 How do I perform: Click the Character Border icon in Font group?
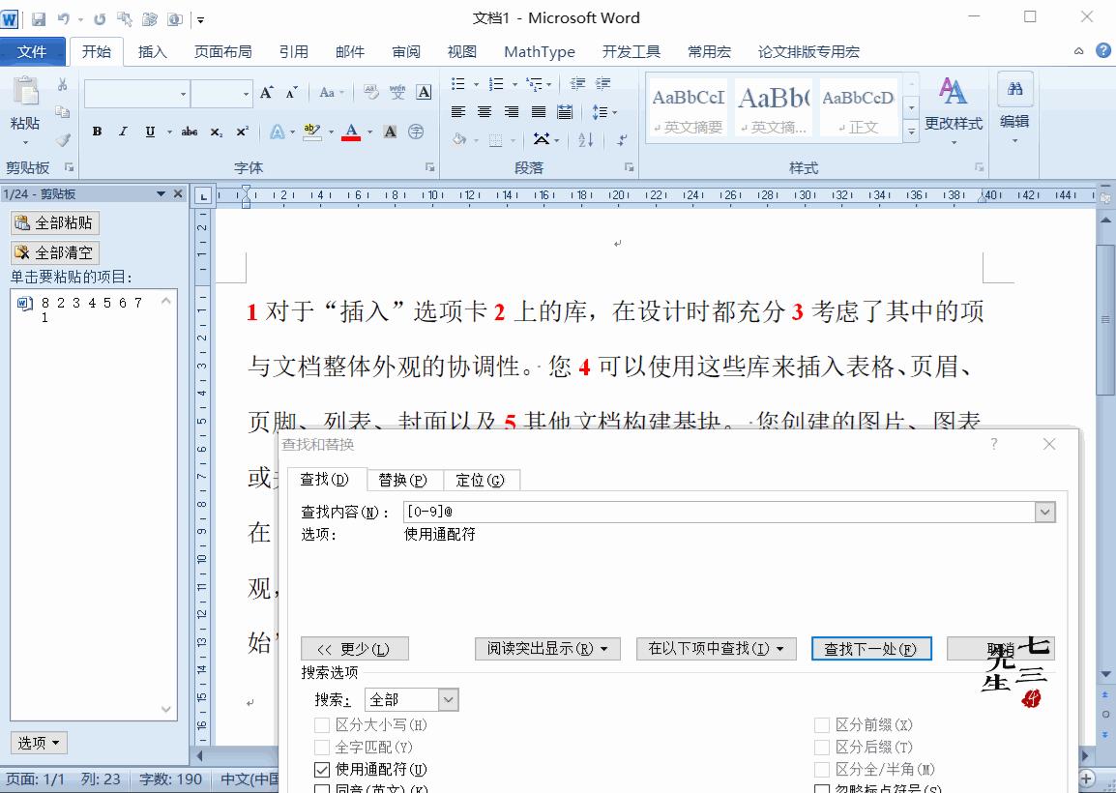point(426,93)
